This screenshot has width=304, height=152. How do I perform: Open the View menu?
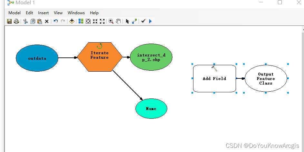point(58,13)
